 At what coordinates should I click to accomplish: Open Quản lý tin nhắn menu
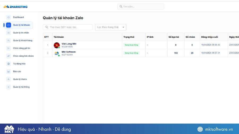pyautogui.click(x=21, y=33)
